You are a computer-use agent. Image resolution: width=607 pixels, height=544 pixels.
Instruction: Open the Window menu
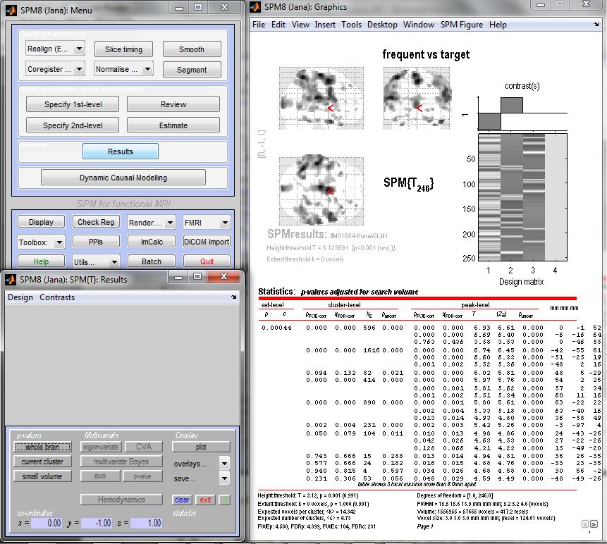click(419, 25)
